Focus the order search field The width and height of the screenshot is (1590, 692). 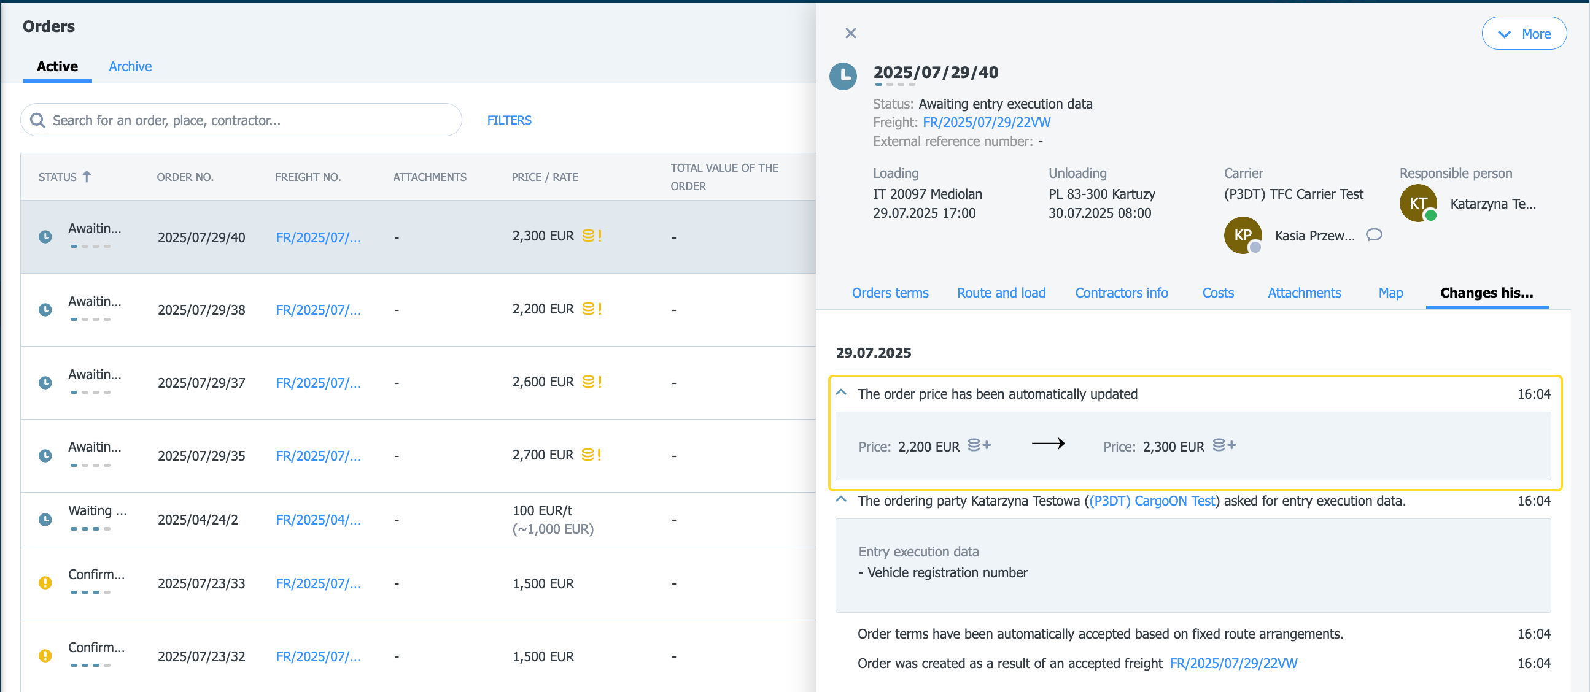[x=241, y=120]
